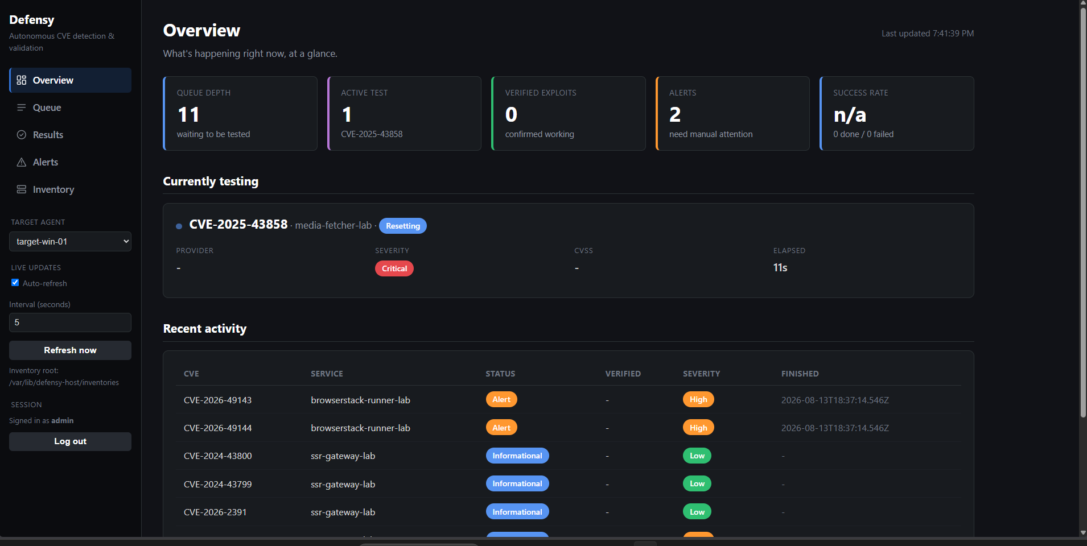Click the Last updated 7:41:39 PM timestamp
1087x546 pixels.
[928, 34]
